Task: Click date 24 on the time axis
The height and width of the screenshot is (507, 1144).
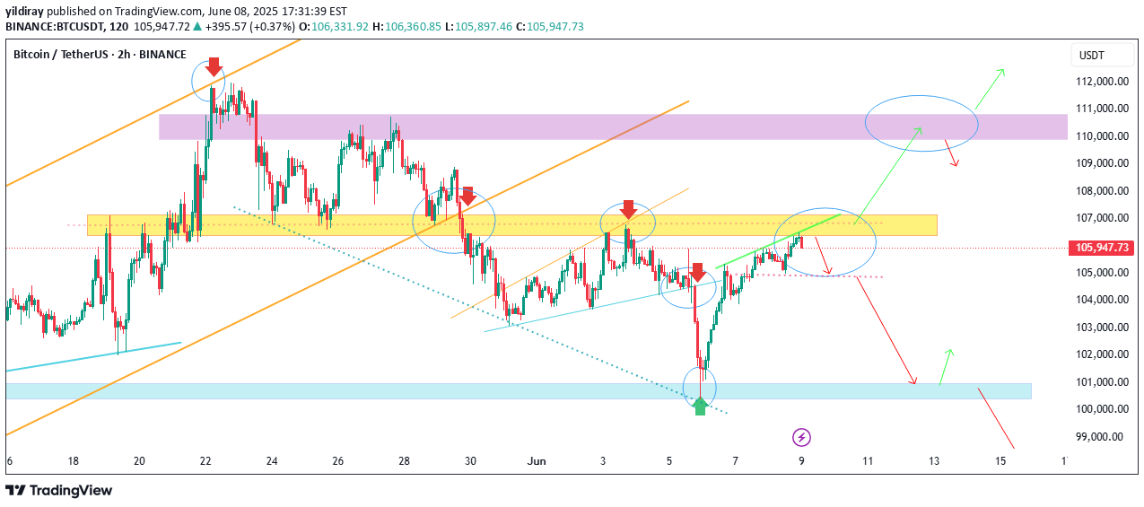Action: pos(272,460)
